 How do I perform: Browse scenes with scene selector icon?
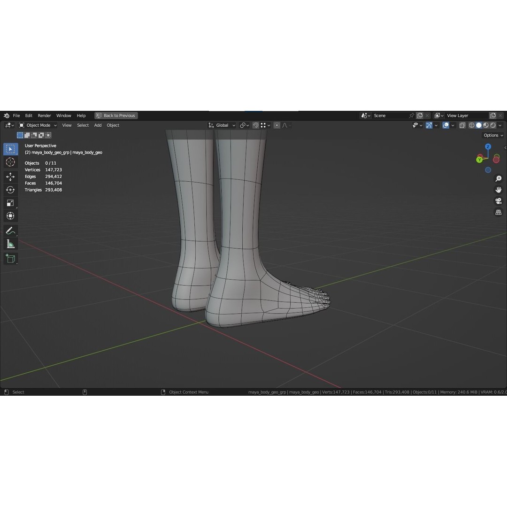coord(365,115)
